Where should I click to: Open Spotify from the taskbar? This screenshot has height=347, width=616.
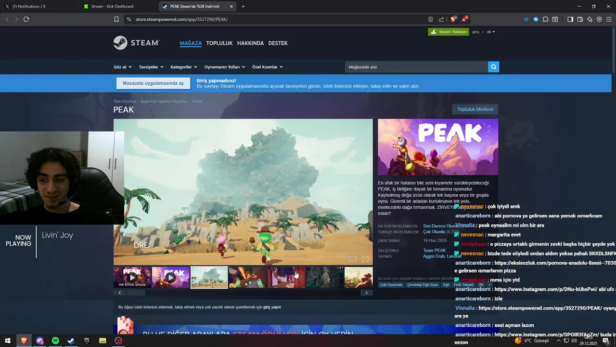tap(55, 341)
